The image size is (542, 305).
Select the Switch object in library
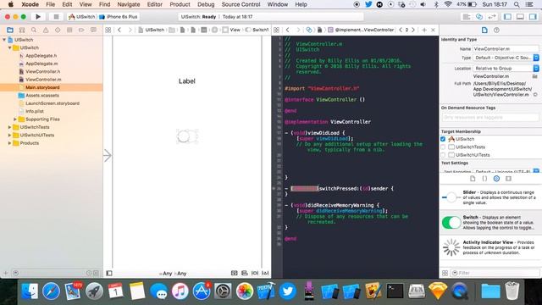[490, 222]
